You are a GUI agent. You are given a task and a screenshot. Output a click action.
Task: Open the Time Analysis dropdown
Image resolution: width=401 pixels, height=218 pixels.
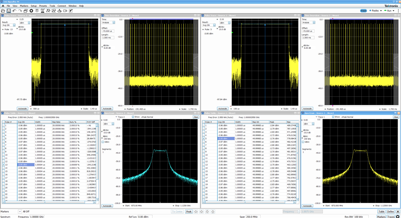(x=114, y=22)
